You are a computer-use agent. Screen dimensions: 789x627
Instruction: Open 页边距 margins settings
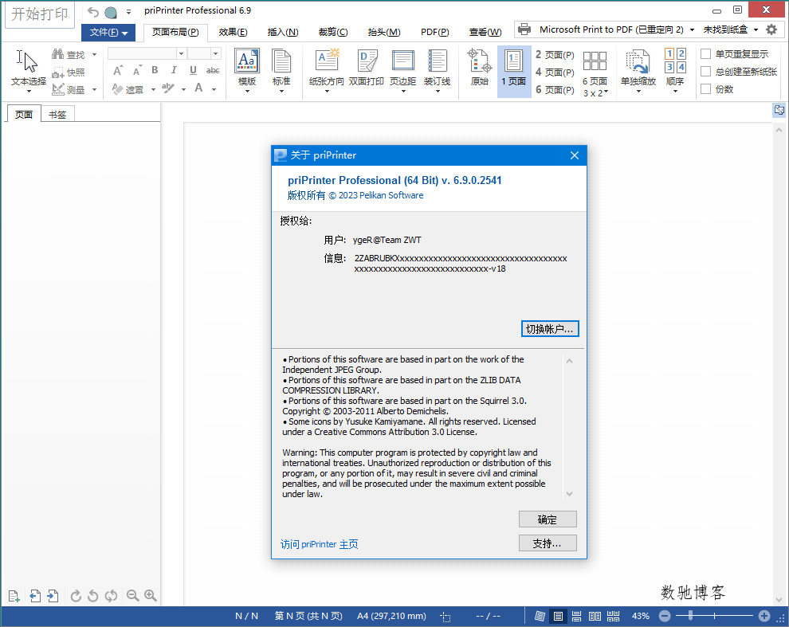402,70
